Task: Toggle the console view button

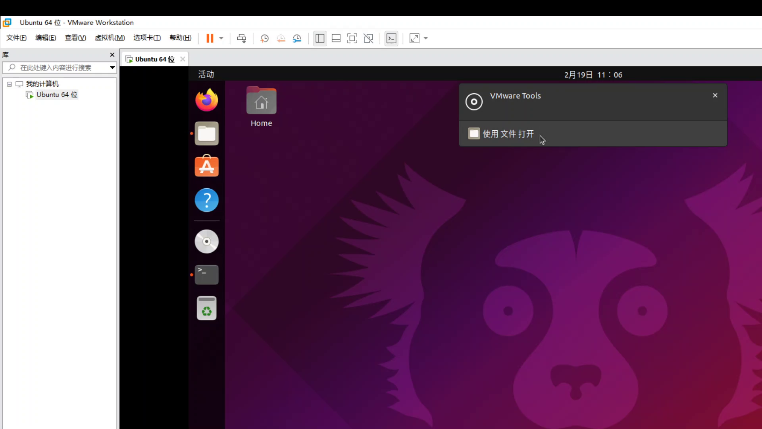Action: coord(391,38)
